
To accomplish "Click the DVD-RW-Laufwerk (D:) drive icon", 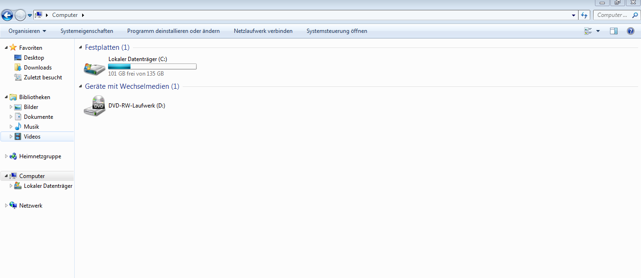I will click(x=94, y=106).
